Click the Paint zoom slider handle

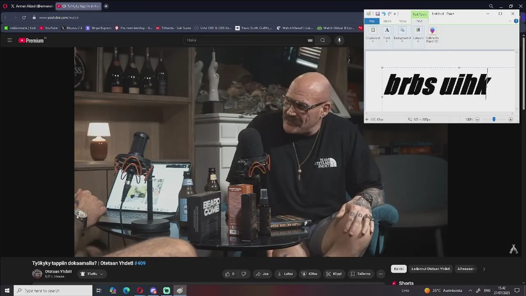(494, 119)
